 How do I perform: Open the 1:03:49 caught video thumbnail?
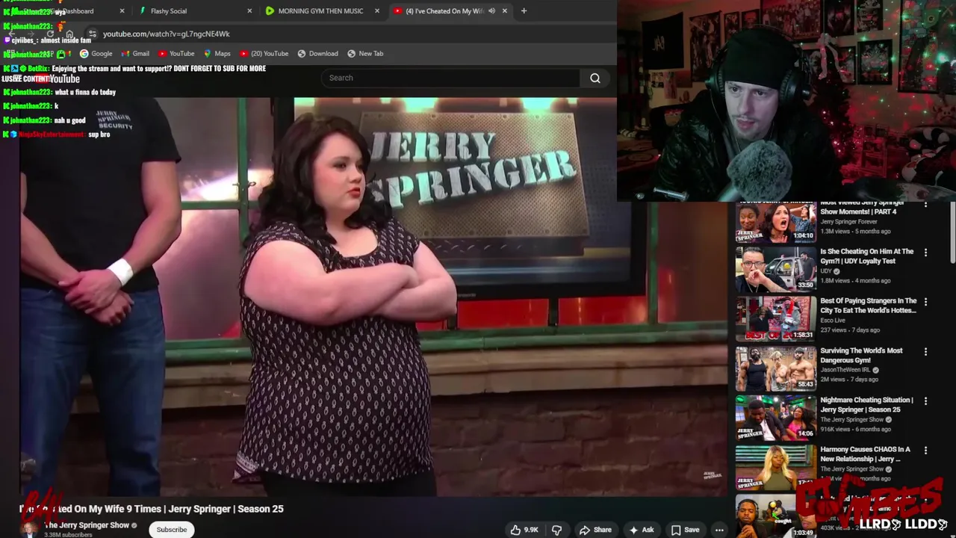tap(775, 516)
